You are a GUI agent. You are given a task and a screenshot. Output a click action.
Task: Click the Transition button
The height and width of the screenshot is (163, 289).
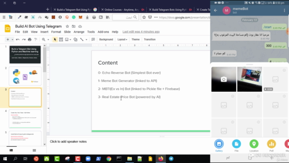click(x=149, y=39)
